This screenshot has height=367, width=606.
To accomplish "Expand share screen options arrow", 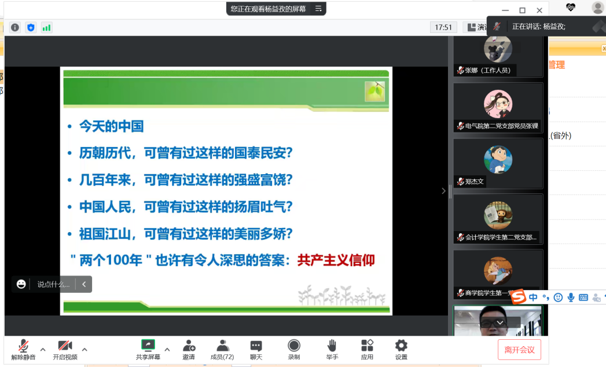I will pos(167,350).
